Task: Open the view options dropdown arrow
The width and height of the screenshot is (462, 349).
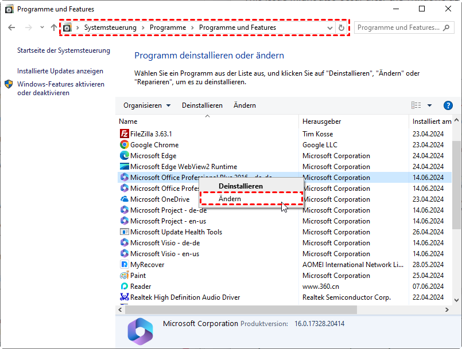Action: click(430, 105)
